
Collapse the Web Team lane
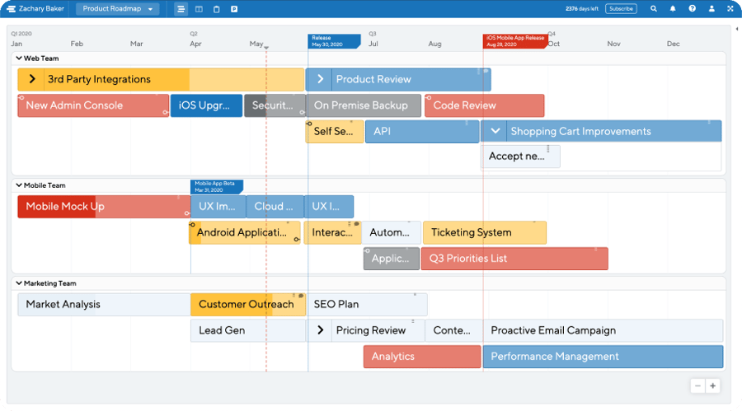coord(19,58)
